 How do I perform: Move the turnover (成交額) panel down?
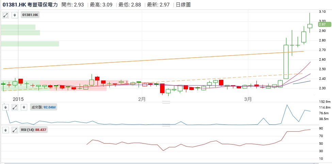tap(23, 107)
